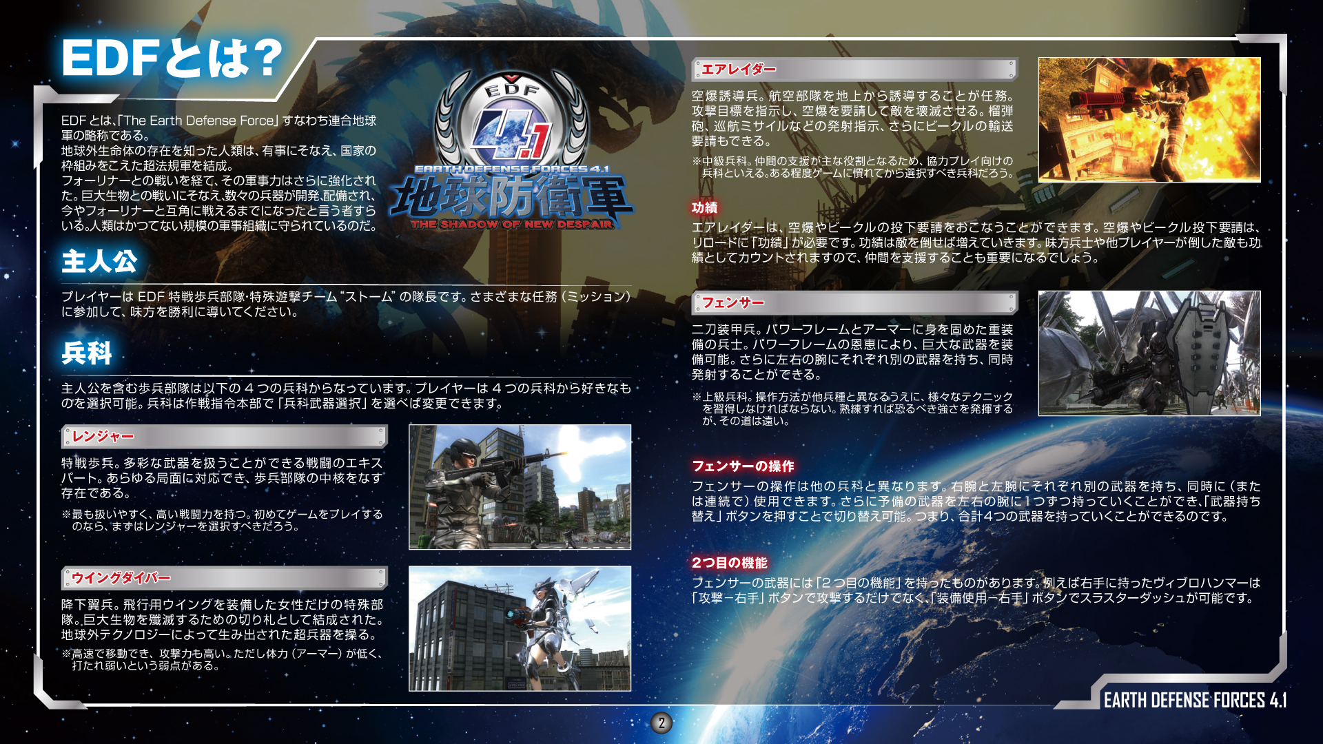Click the line エアレイダーは、空爆やビークルの投下要請
This screenshot has width=1323, height=744.
pos(976,228)
